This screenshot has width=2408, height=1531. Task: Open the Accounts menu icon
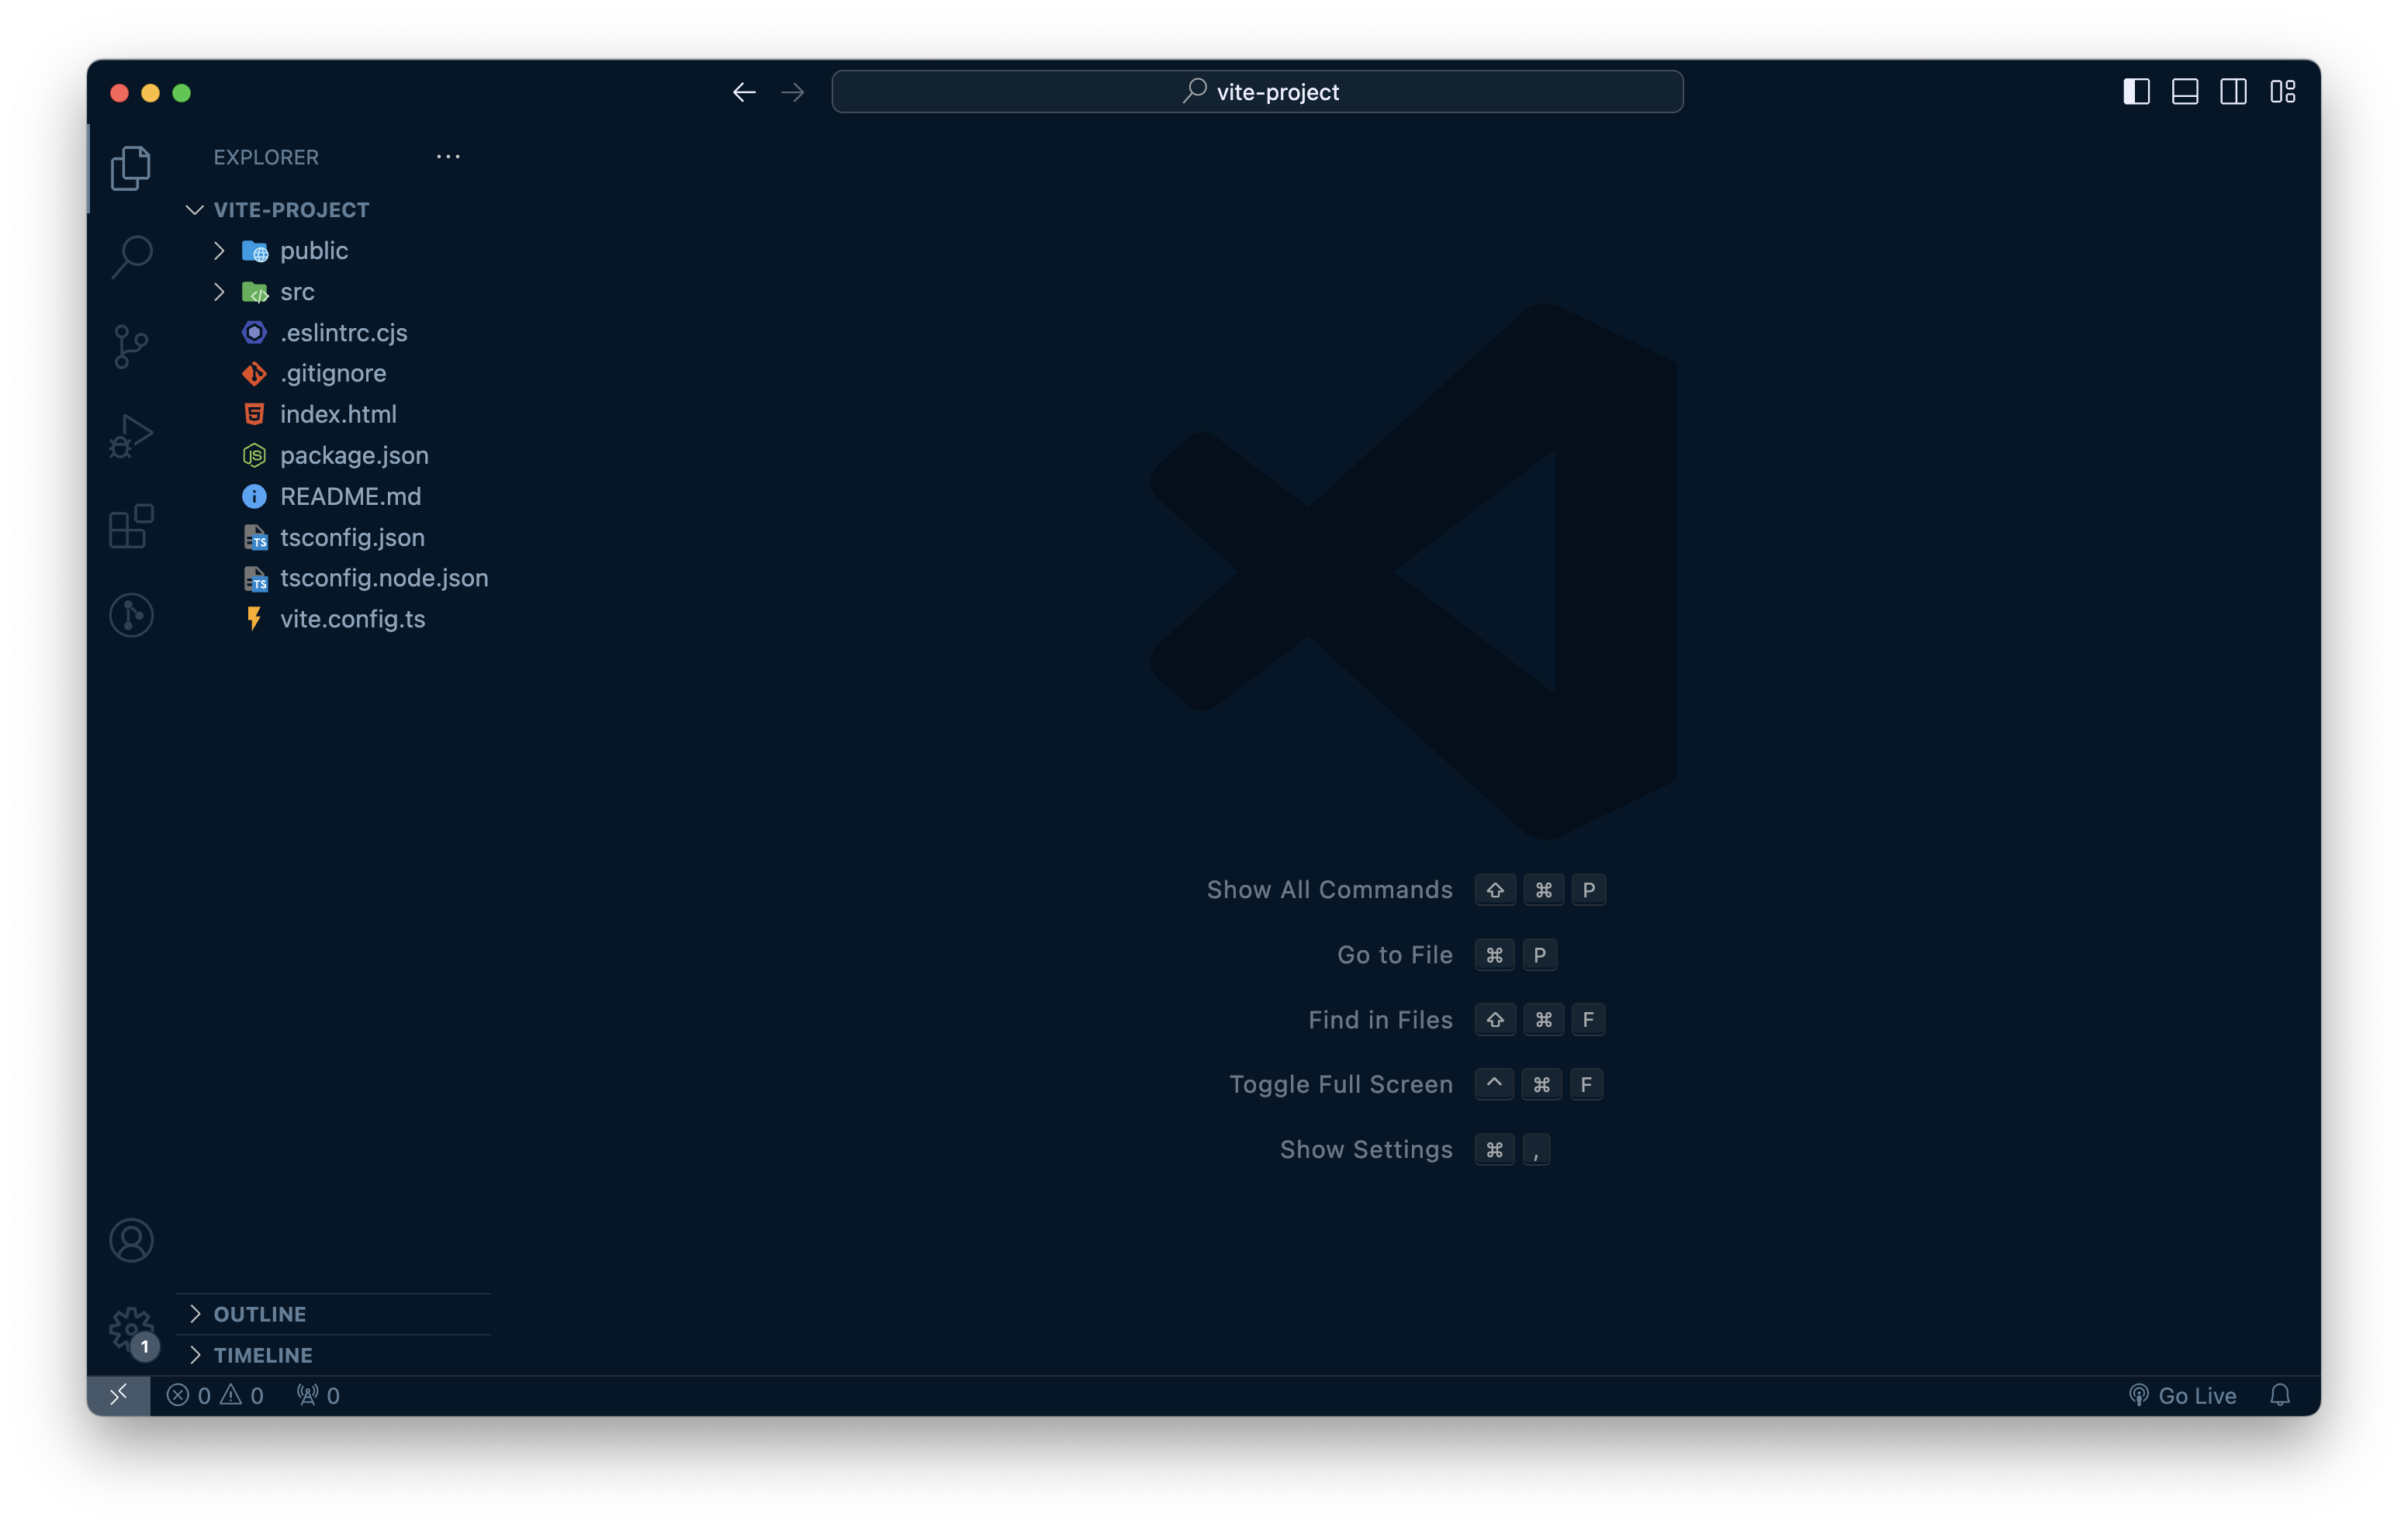click(131, 1240)
